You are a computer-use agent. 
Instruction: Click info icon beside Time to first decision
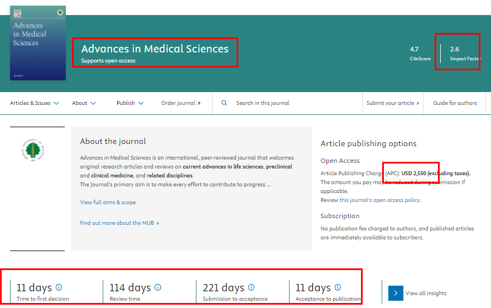pos(59,287)
